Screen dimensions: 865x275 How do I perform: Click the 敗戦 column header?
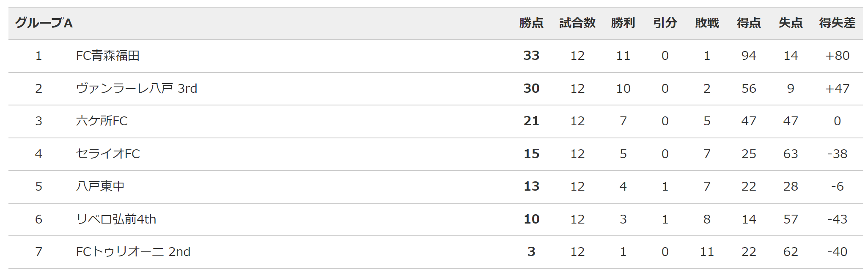tap(707, 23)
